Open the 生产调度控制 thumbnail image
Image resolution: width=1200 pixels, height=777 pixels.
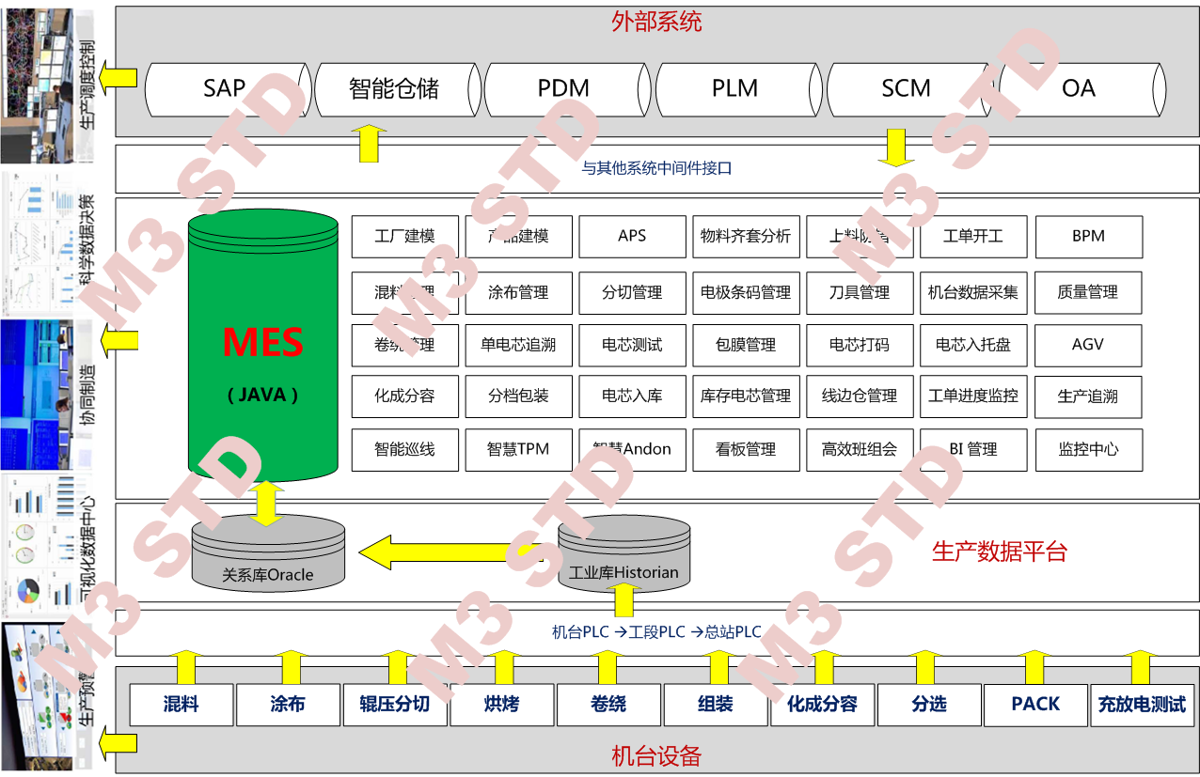coord(37,86)
